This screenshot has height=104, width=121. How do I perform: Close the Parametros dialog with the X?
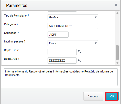pos(116,5)
